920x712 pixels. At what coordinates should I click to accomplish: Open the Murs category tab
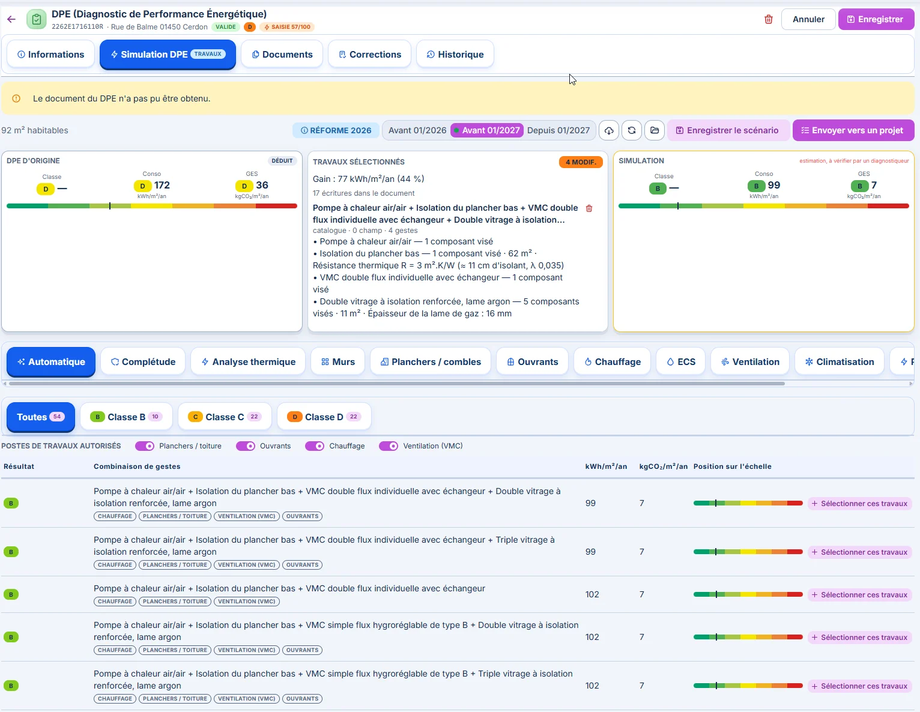pyautogui.click(x=338, y=362)
